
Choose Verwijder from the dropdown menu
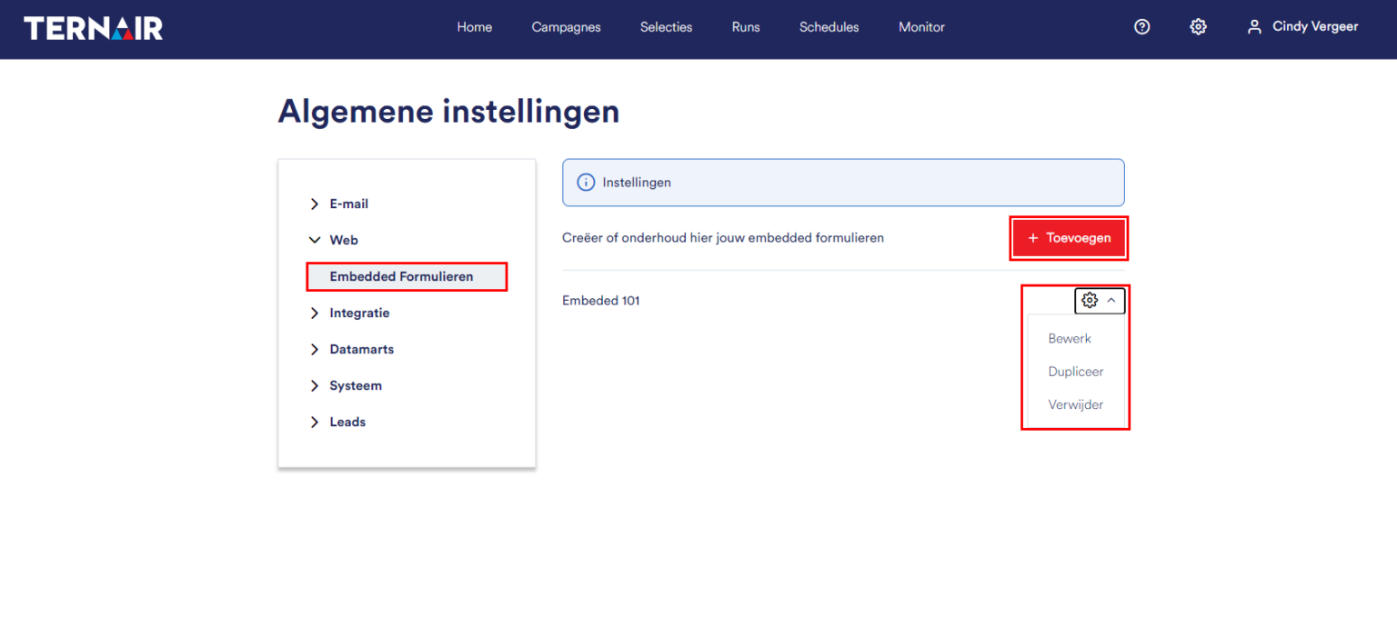pyautogui.click(x=1076, y=404)
